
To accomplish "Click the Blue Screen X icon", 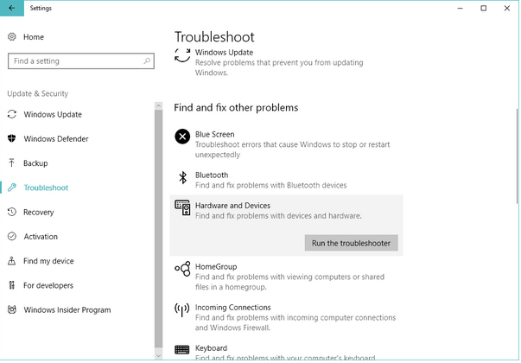I will click(x=182, y=137).
